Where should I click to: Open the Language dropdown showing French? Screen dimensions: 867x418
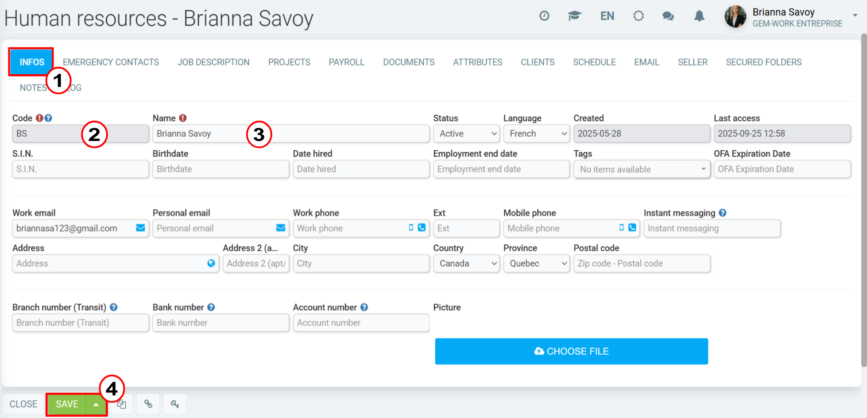[536, 133]
